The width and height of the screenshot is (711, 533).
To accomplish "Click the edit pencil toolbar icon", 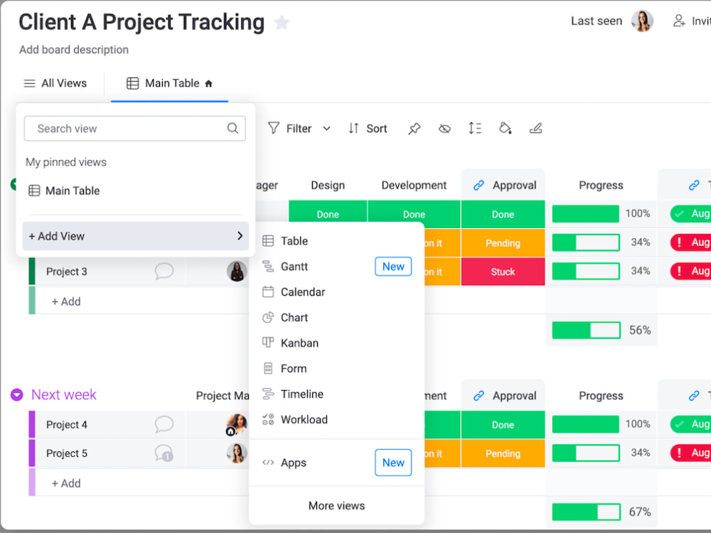I will coord(535,129).
